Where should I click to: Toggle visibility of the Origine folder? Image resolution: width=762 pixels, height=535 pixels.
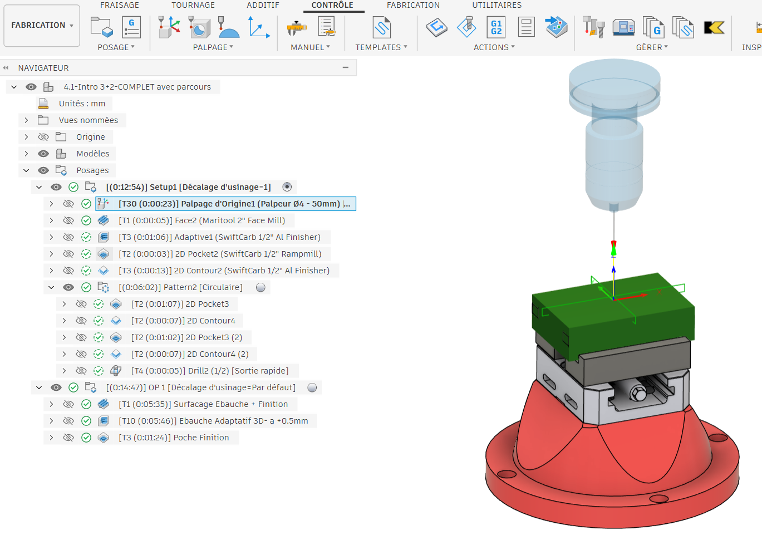pyautogui.click(x=43, y=137)
